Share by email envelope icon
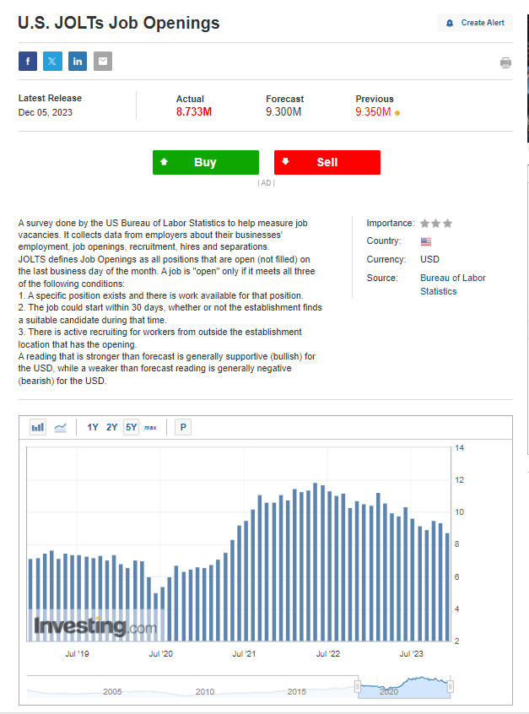The width and height of the screenshot is (529, 714). [103, 62]
